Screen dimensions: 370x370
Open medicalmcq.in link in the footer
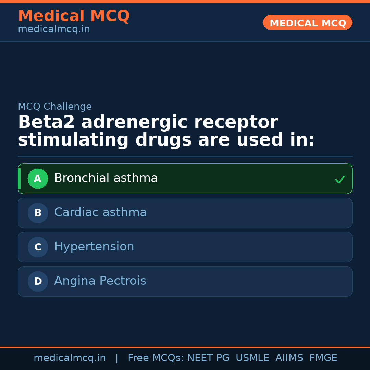[70, 358]
